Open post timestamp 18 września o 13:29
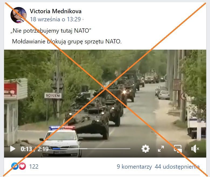210x177 pixels. click(x=56, y=19)
